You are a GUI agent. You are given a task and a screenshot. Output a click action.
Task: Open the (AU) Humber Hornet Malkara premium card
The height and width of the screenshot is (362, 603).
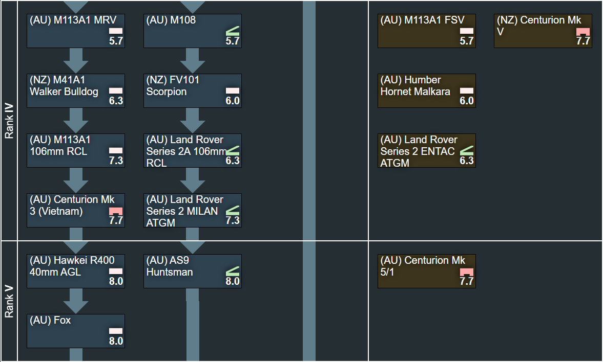coord(426,90)
